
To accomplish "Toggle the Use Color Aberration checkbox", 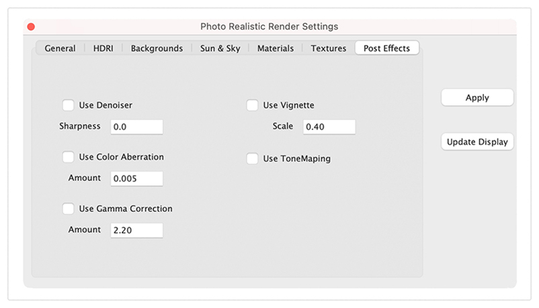I will point(68,157).
